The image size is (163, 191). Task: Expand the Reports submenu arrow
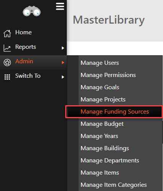click(x=63, y=48)
